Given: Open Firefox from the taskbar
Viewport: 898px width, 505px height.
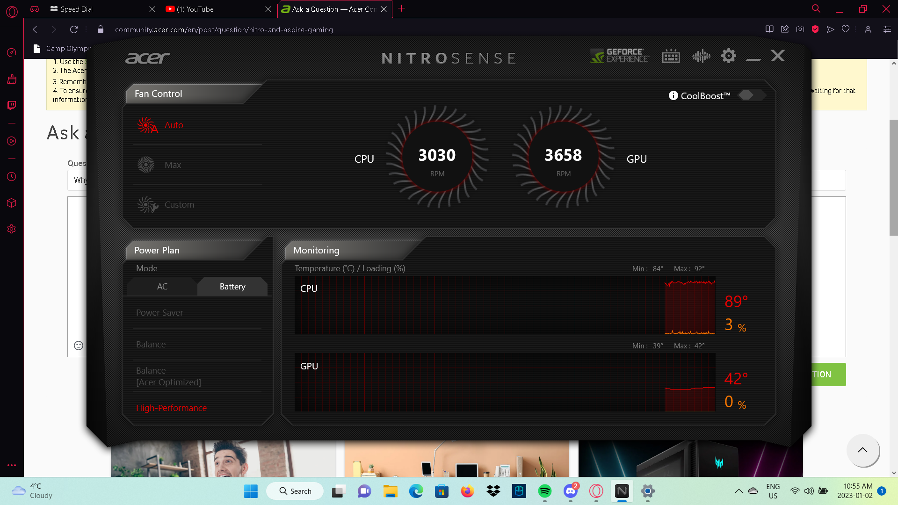Looking at the screenshot, I should tap(467, 491).
